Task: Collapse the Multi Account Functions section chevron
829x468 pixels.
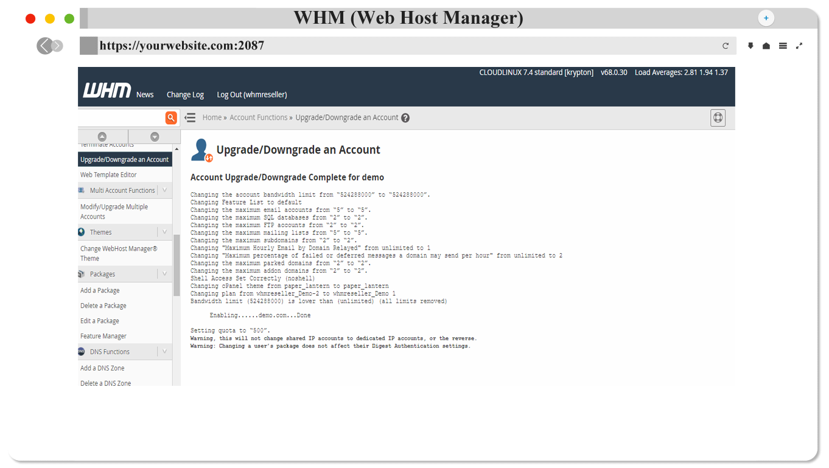Action: (x=164, y=190)
